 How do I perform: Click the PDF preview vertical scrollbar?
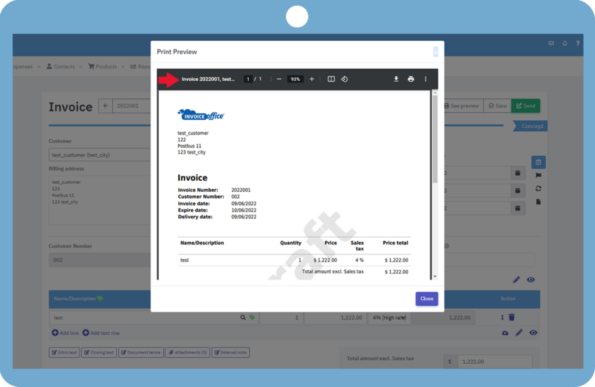(435, 139)
